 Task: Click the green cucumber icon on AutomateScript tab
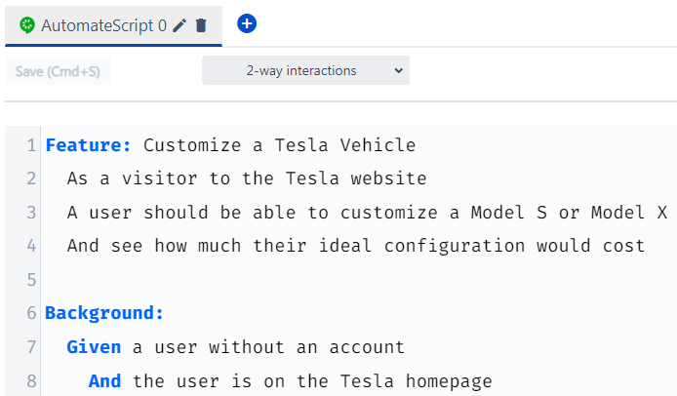[x=27, y=25]
